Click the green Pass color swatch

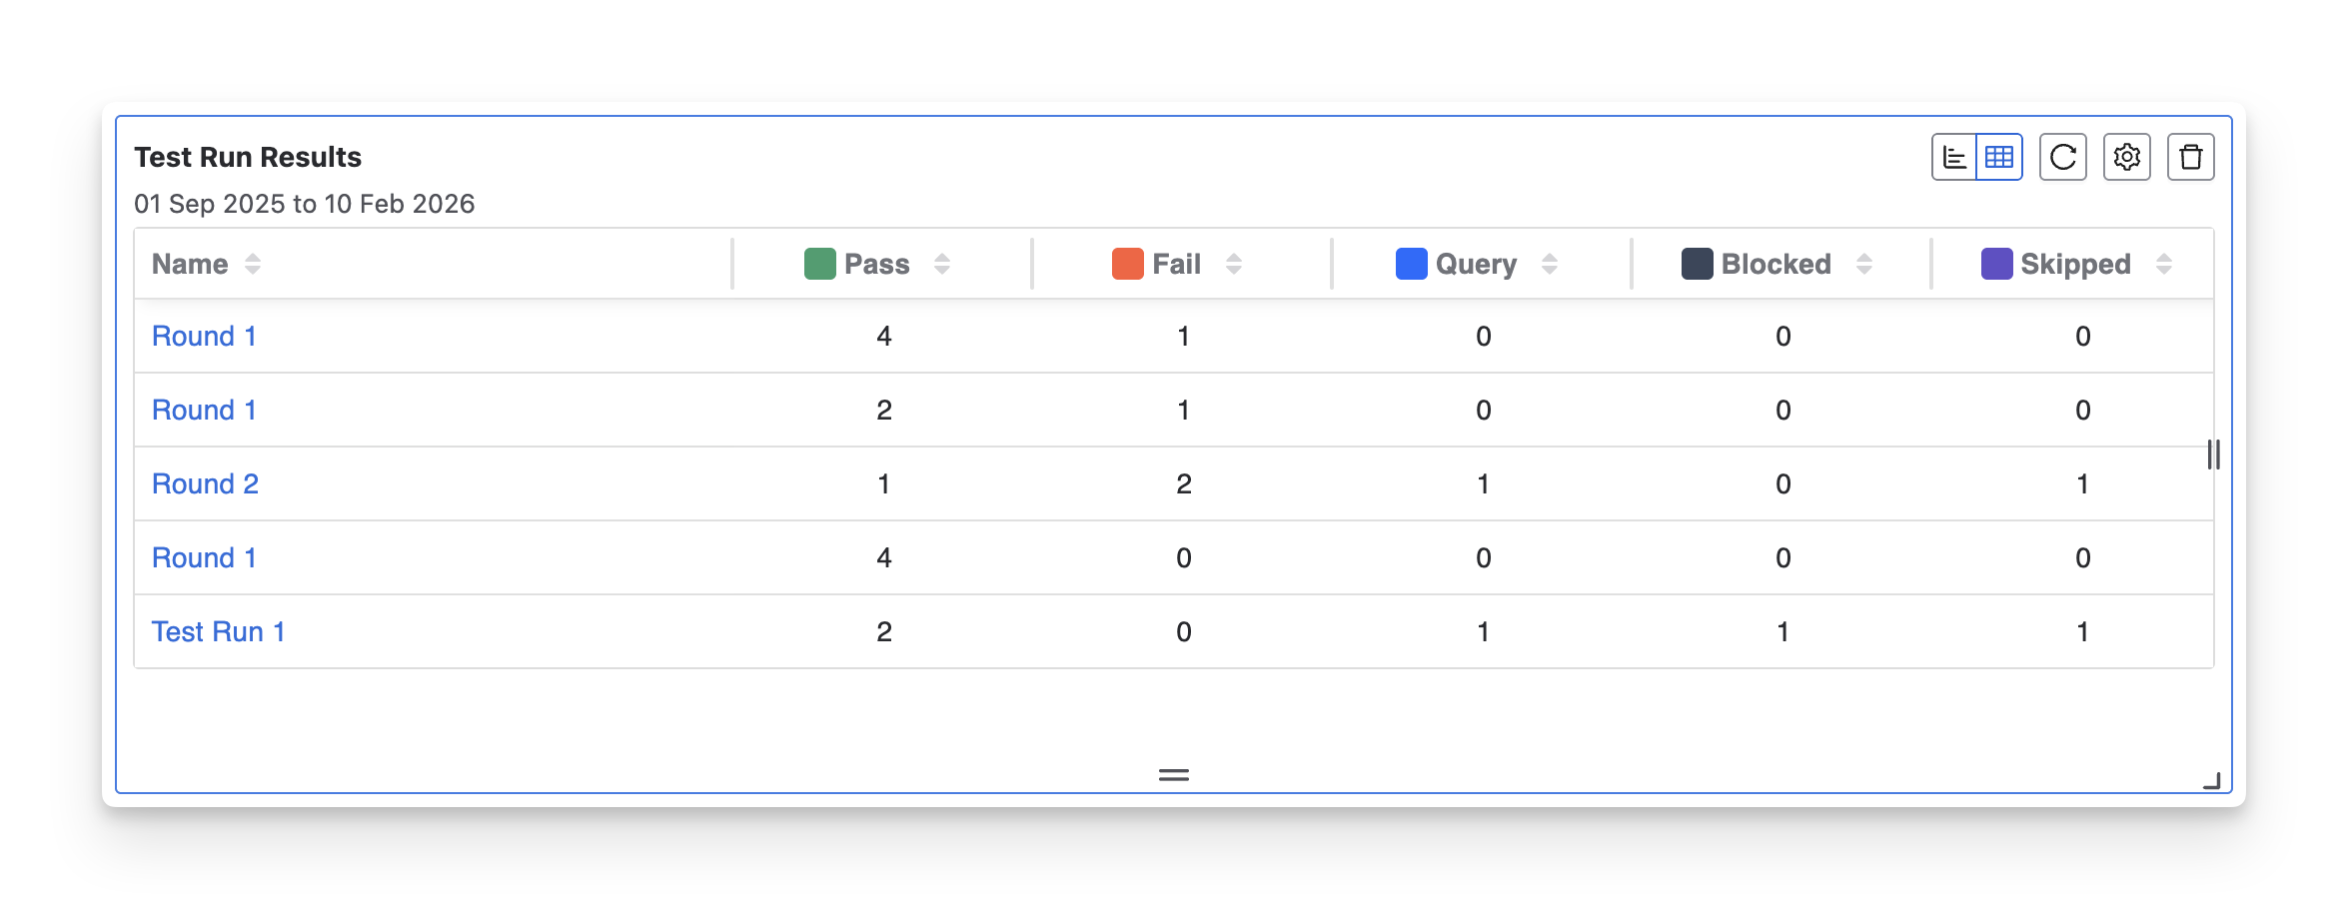pyautogui.click(x=820, y=264)
